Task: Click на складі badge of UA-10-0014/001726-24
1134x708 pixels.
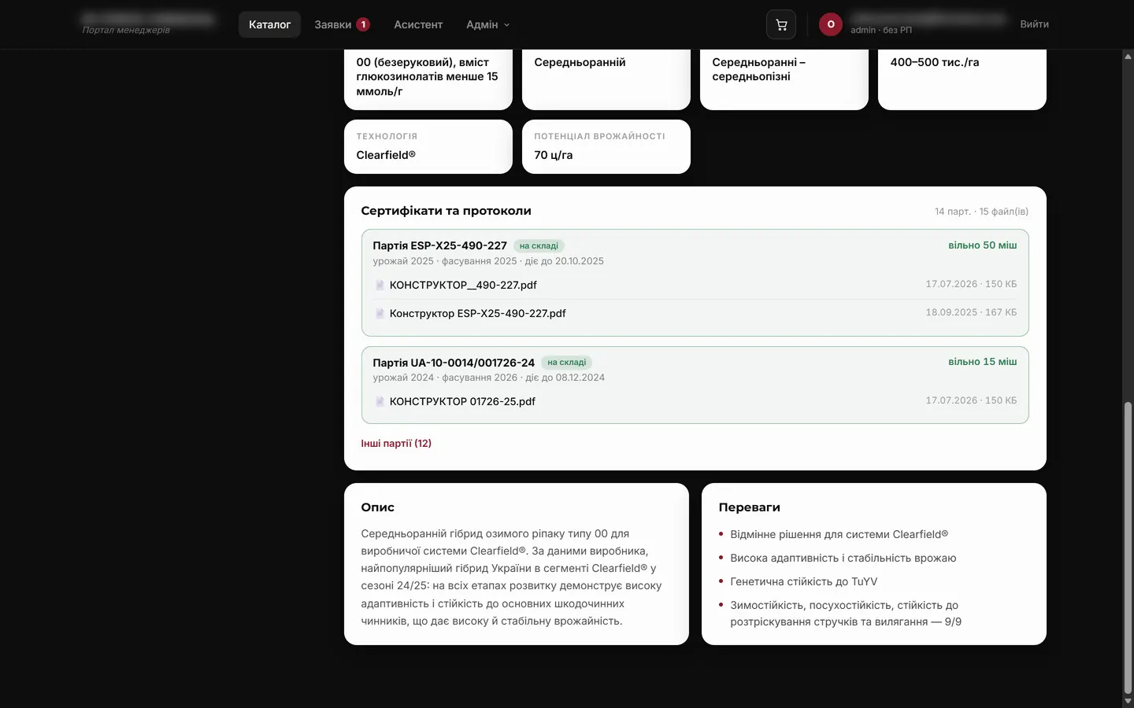Action: click(567, 363)
